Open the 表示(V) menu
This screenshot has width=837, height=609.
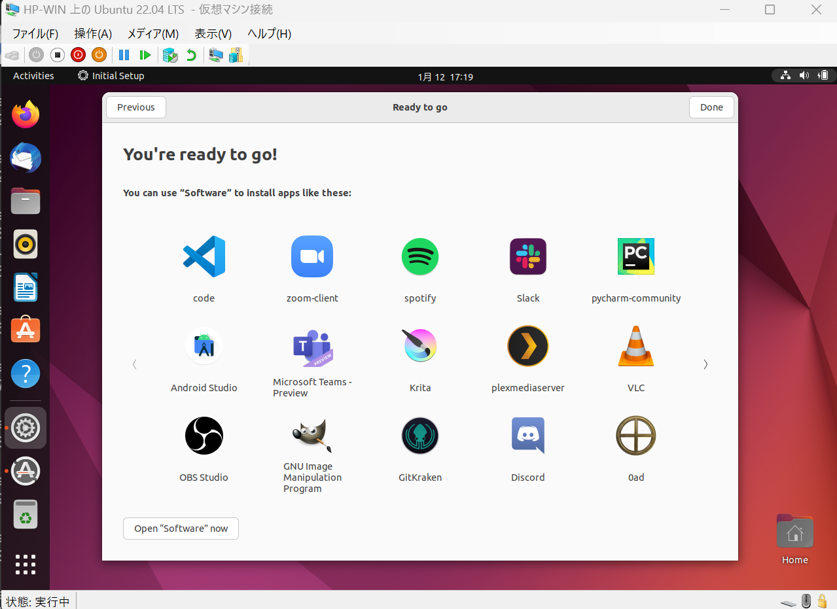pyautogui.click(x=213, y=33)
